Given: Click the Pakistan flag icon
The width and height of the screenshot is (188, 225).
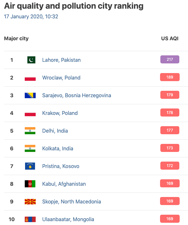Looking at the screenshot, I should click(31, 60).
